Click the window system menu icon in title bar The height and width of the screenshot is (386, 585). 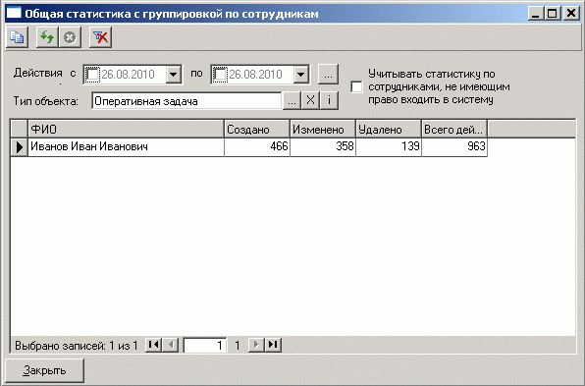pyautogui.click(x=14, y=13)
